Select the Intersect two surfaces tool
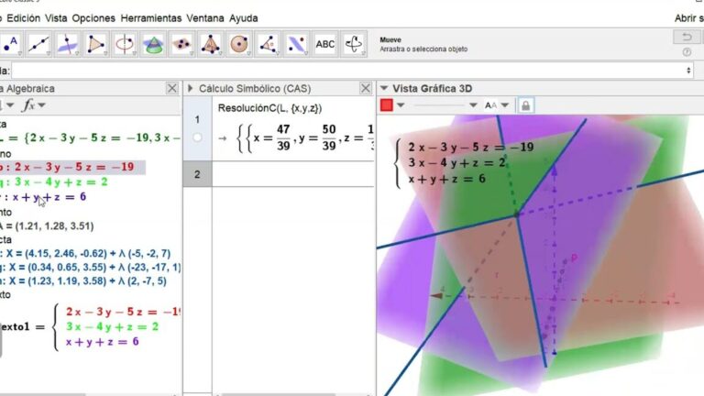This screenshot has width=704, height=396. [x=153, y=44]
